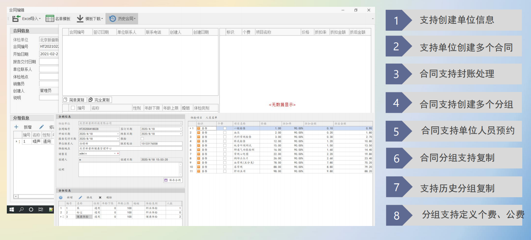
Task: Toggle 个费 checkbox for 血常规(五分类)
Action: pyautogui.click(x=225, y=163)
